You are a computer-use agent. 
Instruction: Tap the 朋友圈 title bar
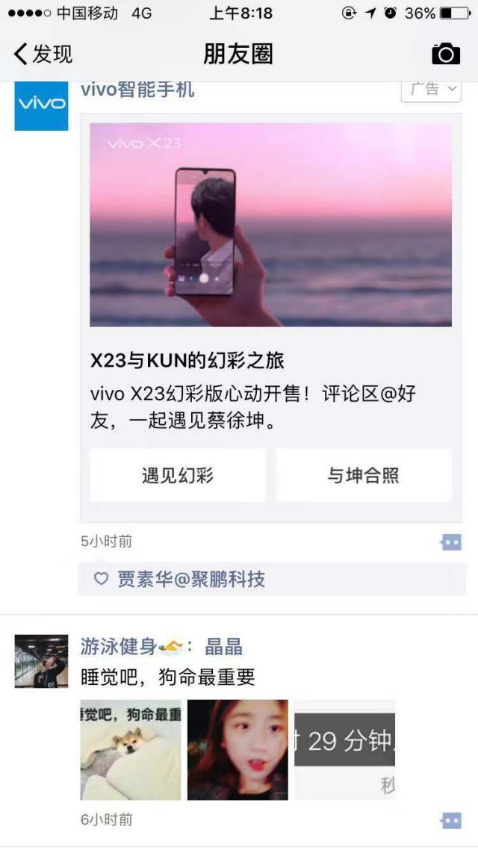238,54
